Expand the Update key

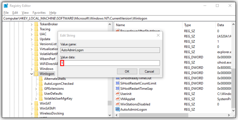pyautogui.click(x=32, y=39)
